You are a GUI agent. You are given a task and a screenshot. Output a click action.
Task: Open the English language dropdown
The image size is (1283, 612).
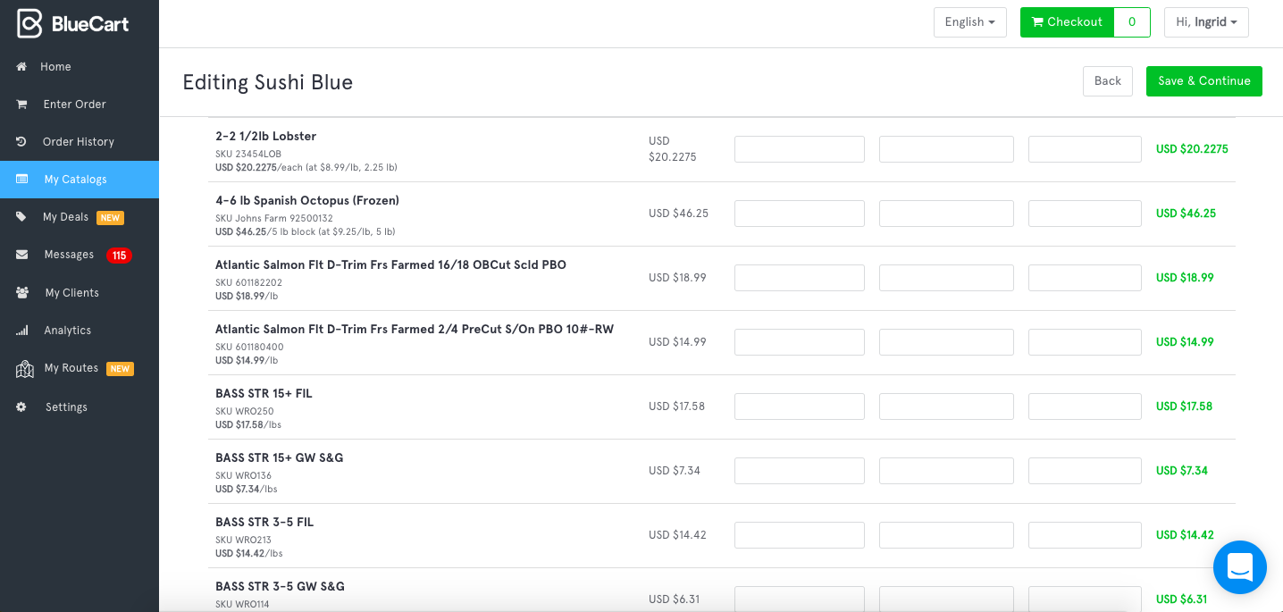(x=970, y=21)
